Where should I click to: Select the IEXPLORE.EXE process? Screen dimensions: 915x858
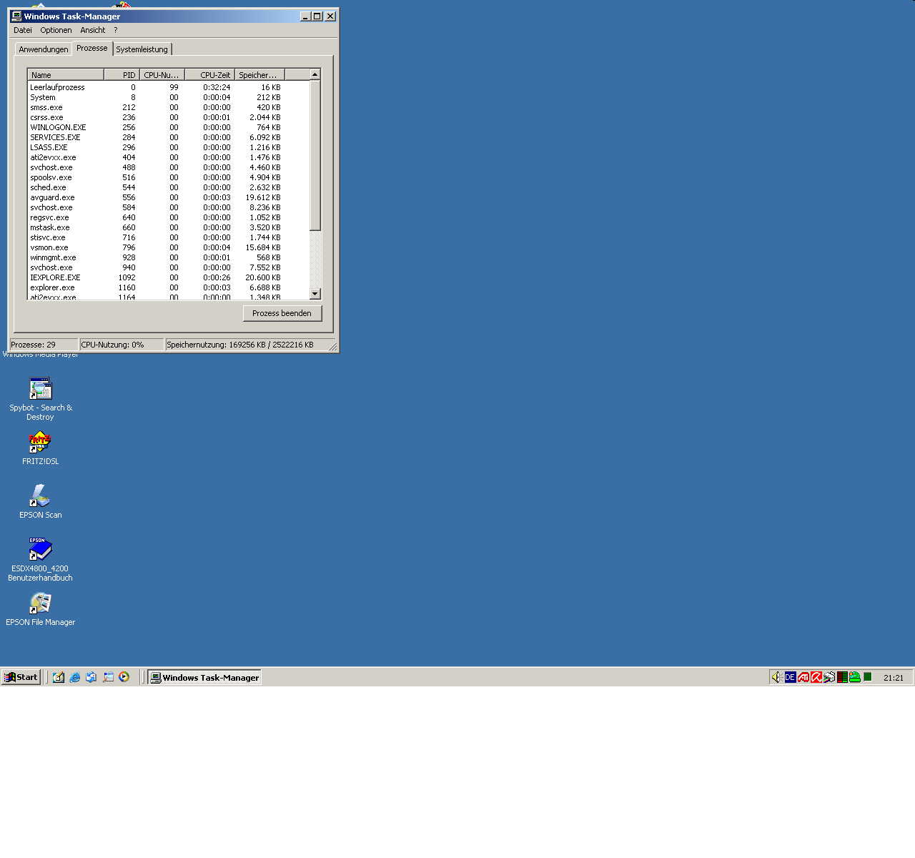pyautogui.click(x=168, y=277)
